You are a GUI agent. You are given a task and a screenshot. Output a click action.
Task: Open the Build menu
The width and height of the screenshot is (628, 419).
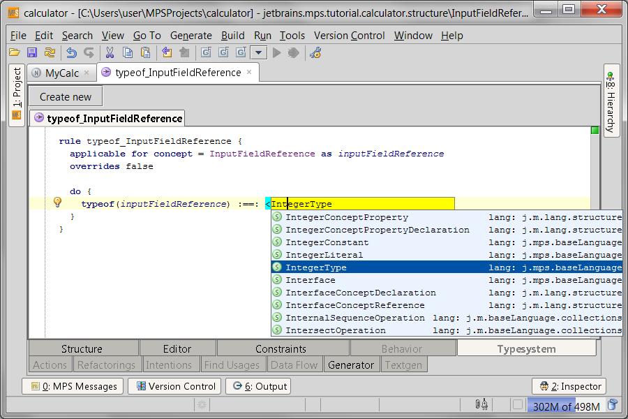232,36
